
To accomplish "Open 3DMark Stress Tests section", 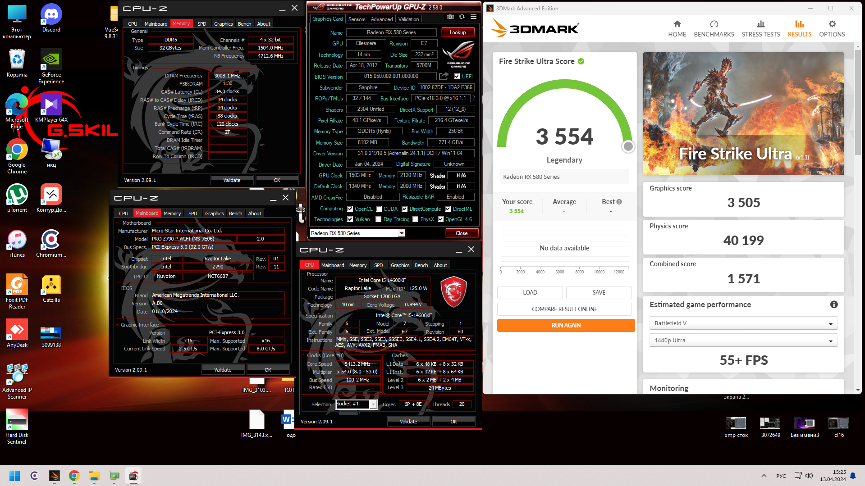I will tap(761, 29).
